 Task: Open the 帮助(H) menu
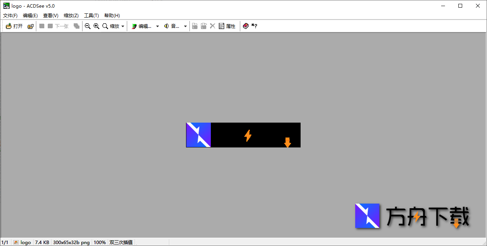point(112,16)
